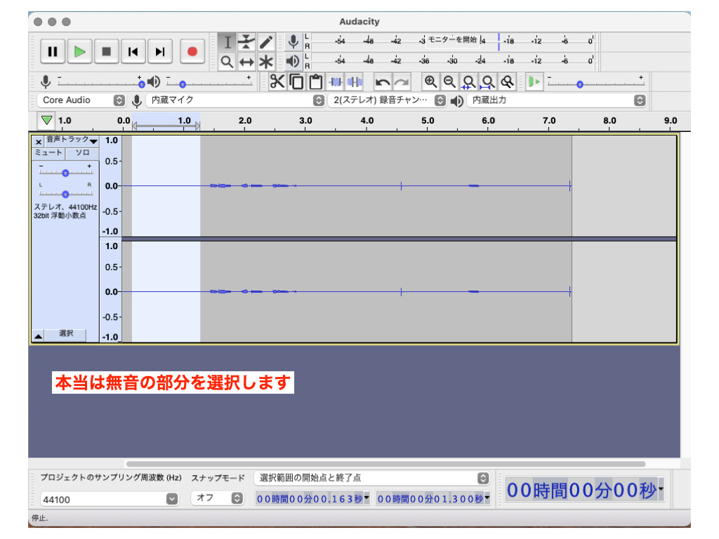Select the Selection (I-beam) tool
Viewport: 719px width, 539px height.
tap(227, 42)
